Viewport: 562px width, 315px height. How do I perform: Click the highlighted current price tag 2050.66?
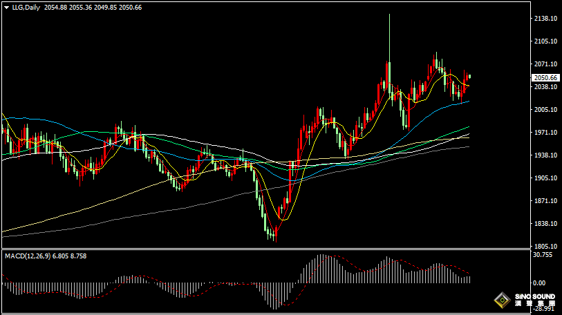545,78
